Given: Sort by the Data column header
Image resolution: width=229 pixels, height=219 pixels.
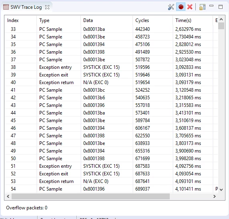Looking at the screenshot, I should click(88, 20).
